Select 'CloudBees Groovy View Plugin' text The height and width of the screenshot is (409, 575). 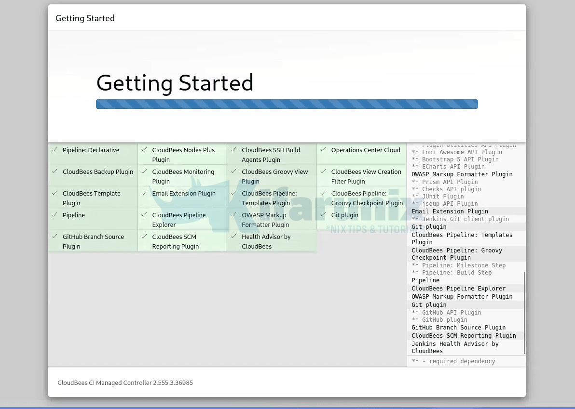274,176
